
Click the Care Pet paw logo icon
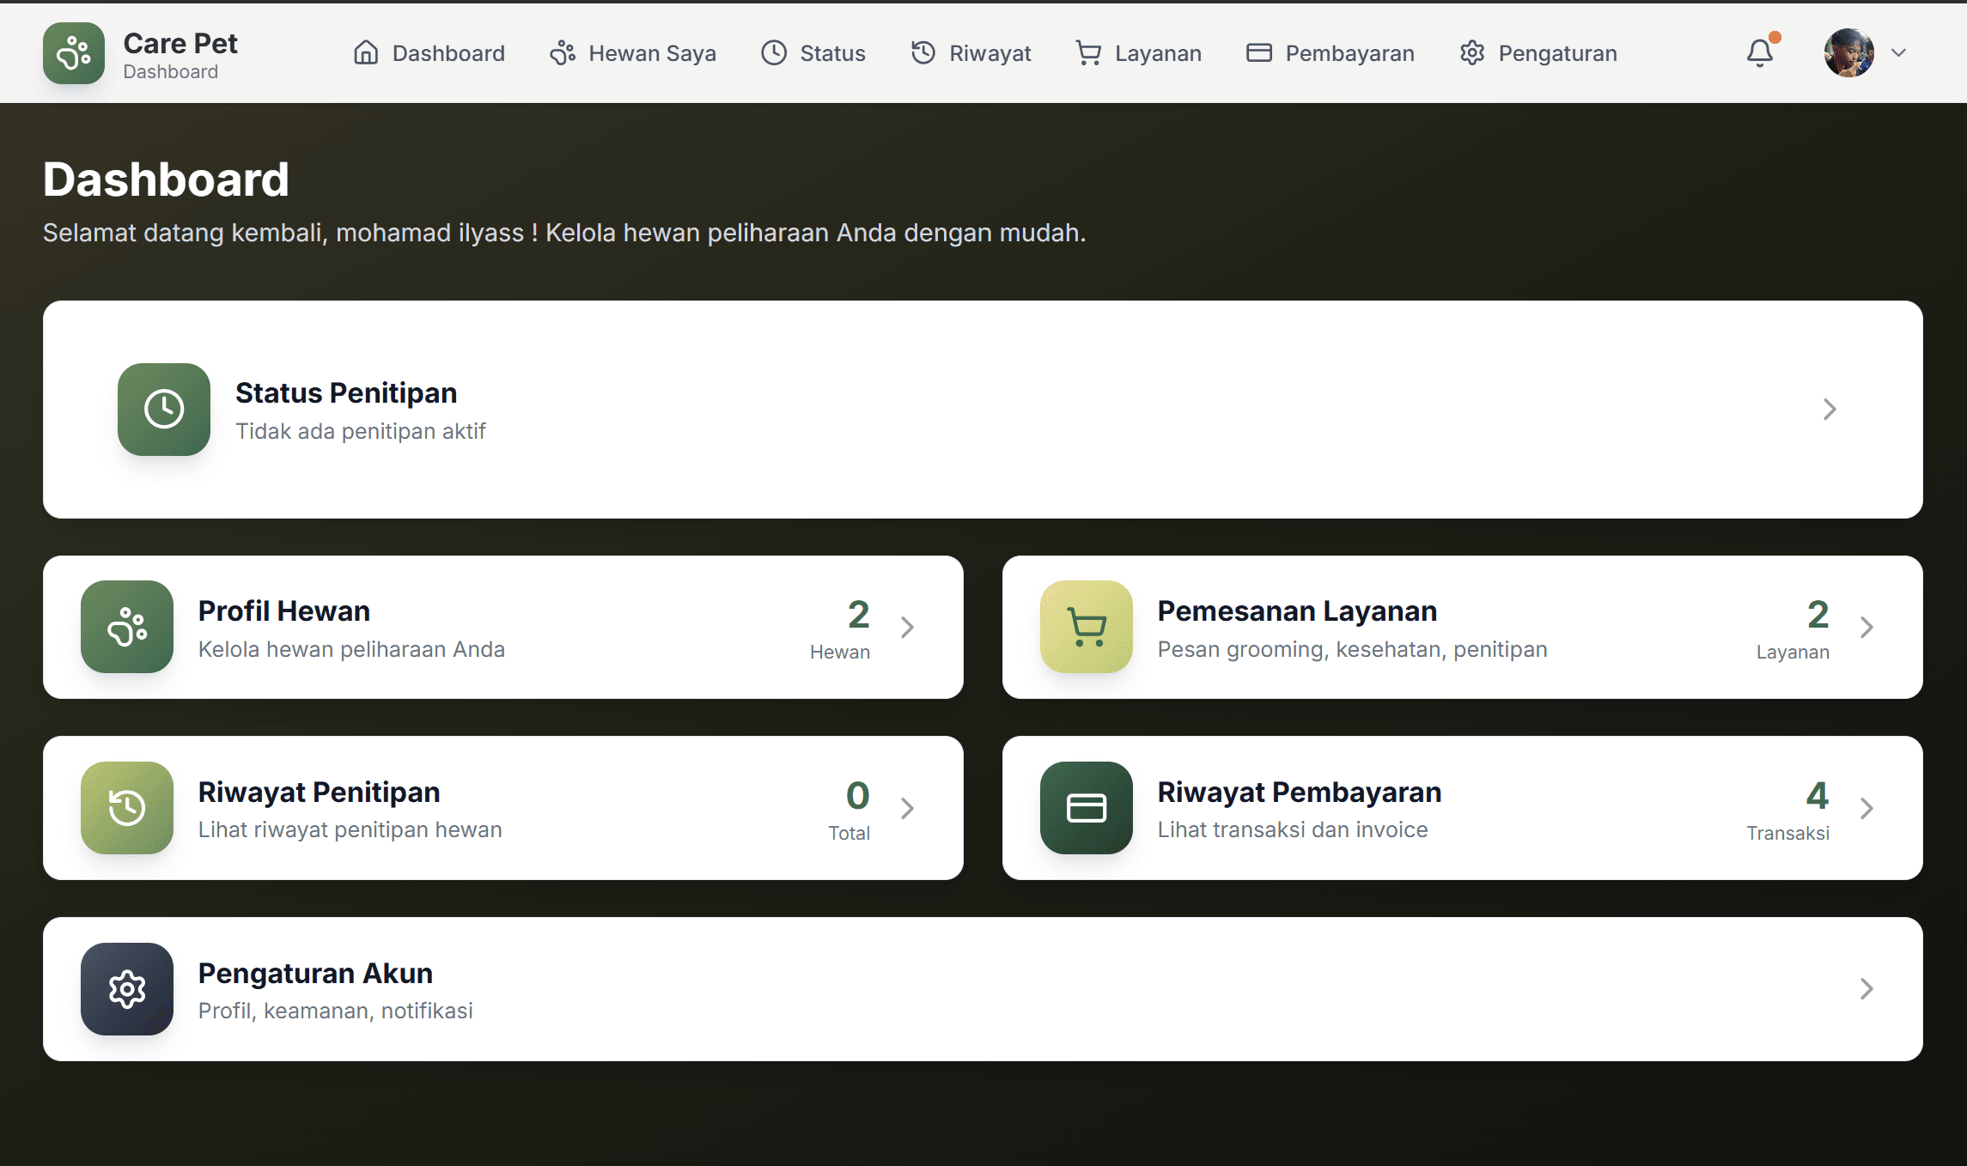(74, 53)
